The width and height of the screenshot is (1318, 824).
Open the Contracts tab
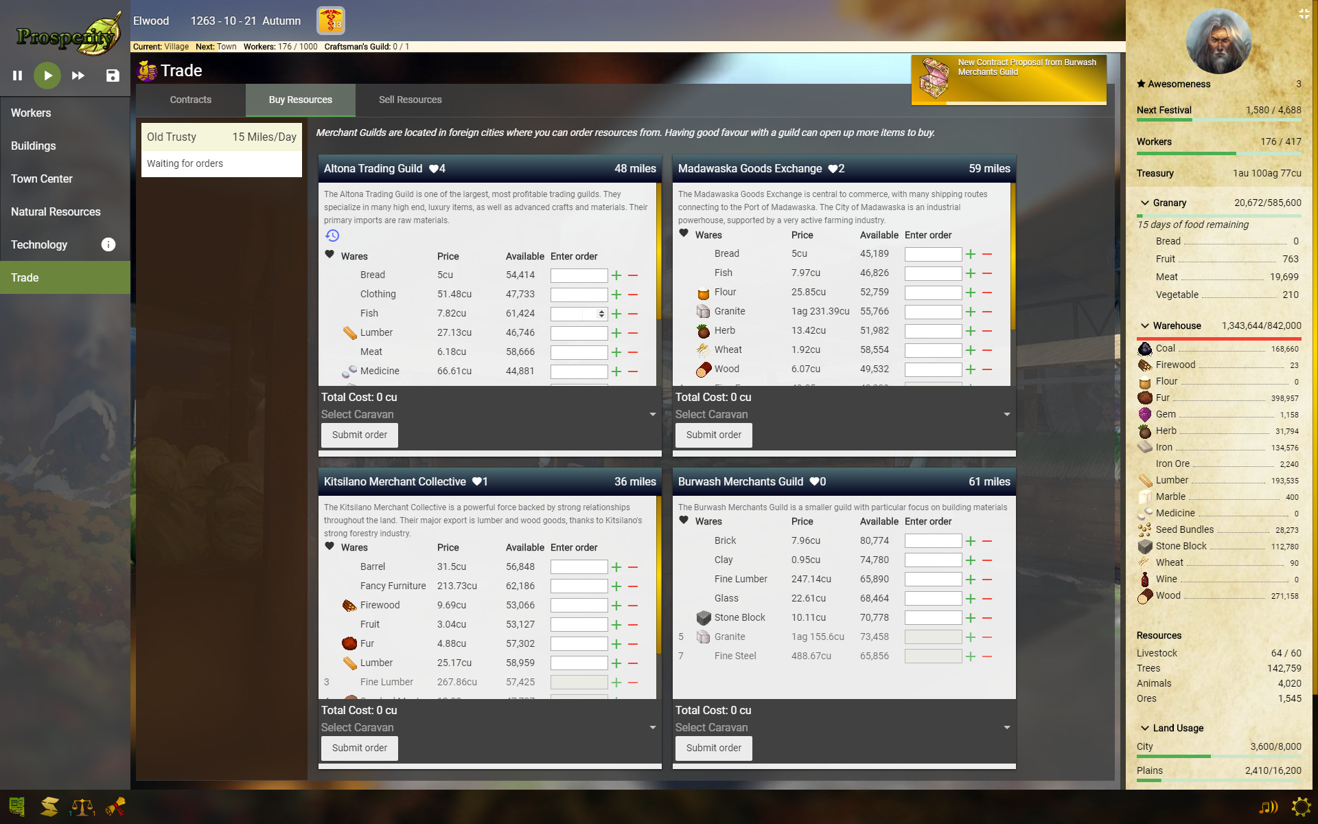tap(190, 100)
